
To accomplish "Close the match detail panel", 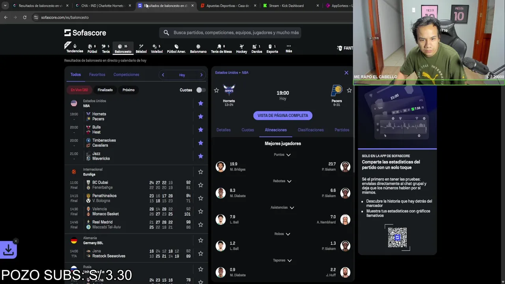I will (346, 73).
